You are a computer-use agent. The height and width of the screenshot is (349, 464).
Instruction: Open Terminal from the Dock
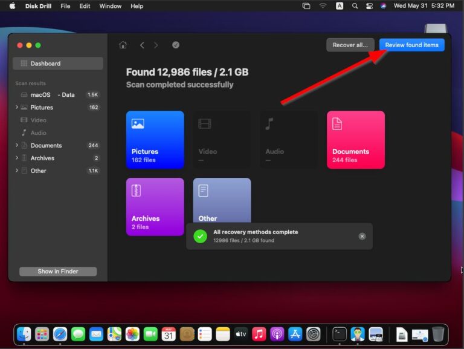click(x=340, y=334)
